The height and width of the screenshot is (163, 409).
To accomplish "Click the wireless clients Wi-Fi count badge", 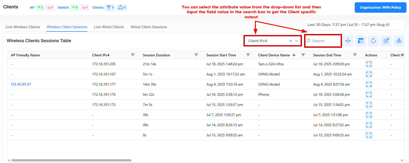I will click(x=110, y=7).
